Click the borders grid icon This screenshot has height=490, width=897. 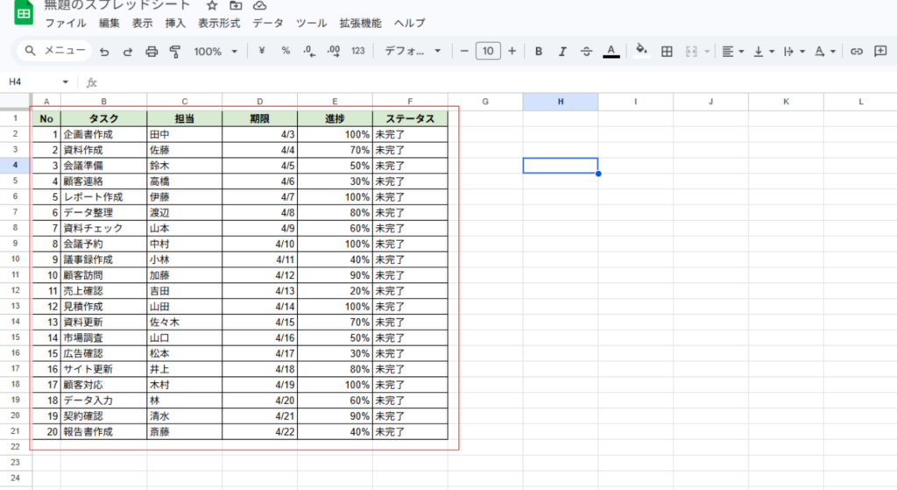(667, 52)
